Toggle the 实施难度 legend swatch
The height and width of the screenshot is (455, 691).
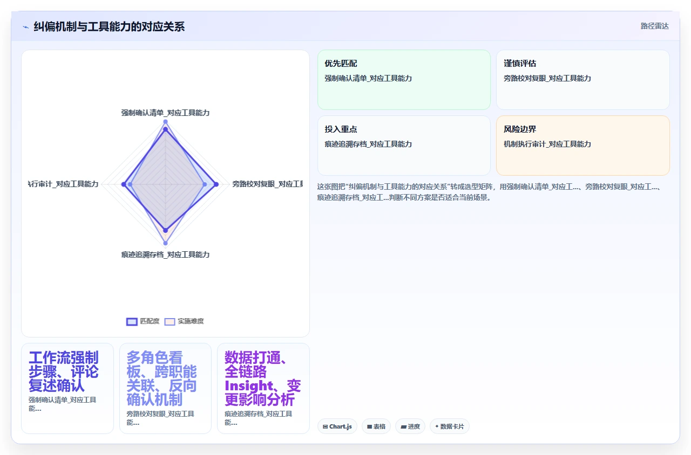[170, 321]
